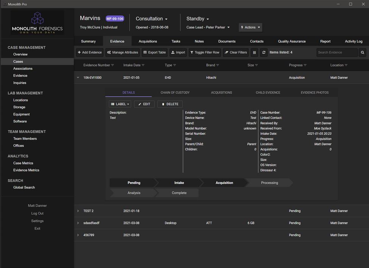This screenshot has height=268, width=369.
Task: Click EDIT evidence button
Action: tap(144, 104)
